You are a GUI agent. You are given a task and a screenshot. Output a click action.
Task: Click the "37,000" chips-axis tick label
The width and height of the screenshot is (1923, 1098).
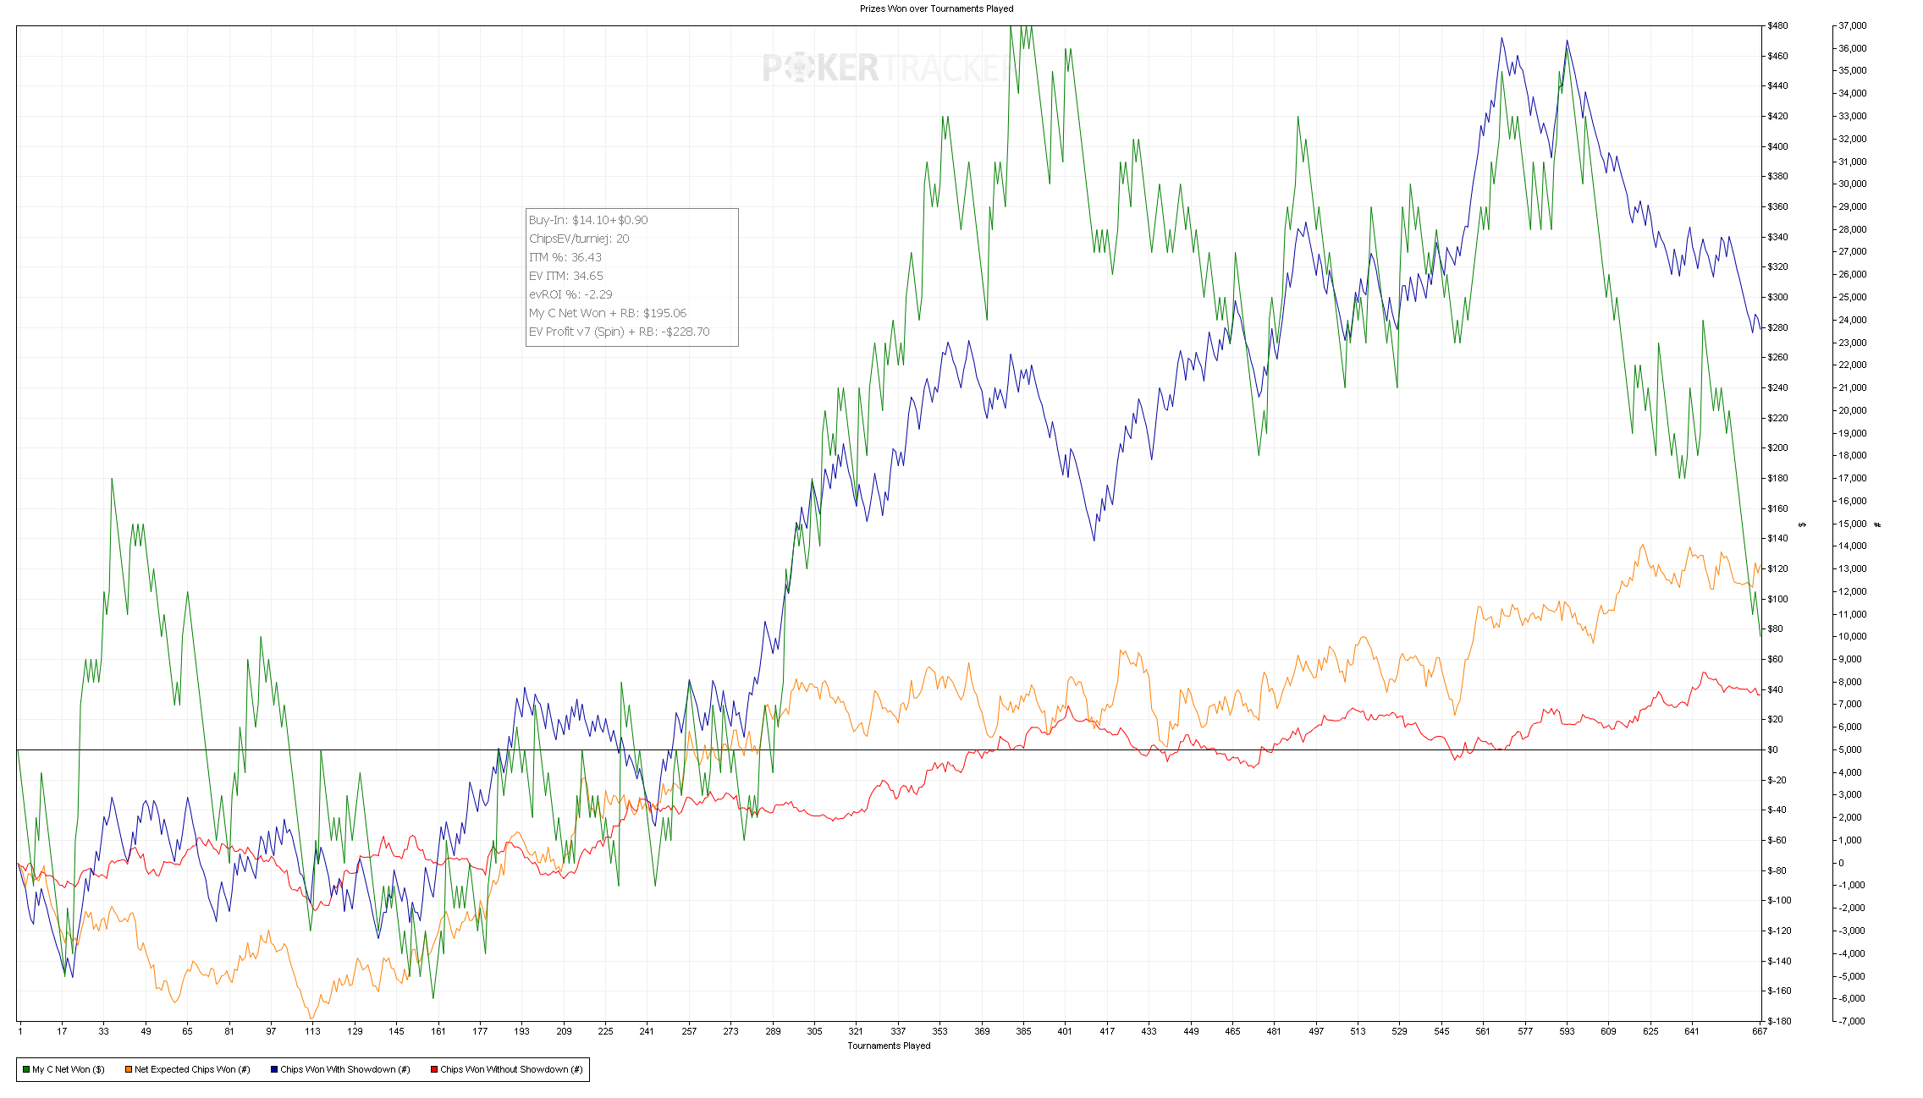click(x=1852, y=25)
